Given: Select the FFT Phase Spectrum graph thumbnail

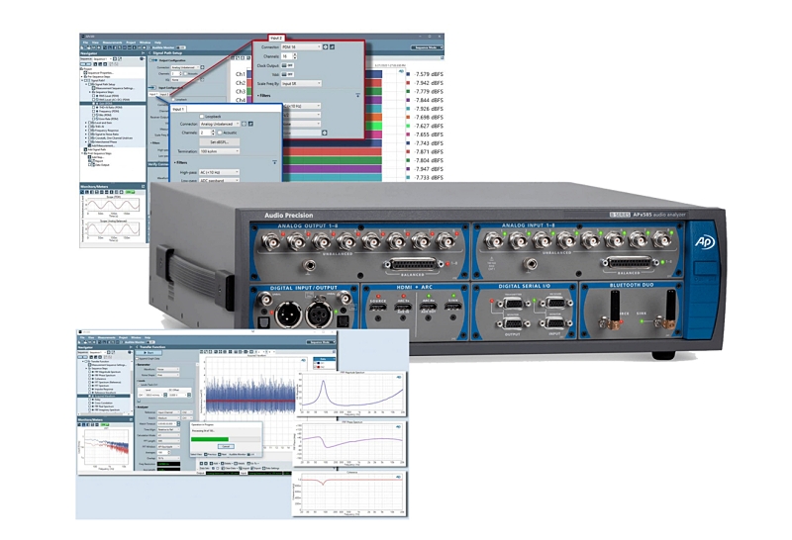Looking at the screenshot, I should 350,444.
